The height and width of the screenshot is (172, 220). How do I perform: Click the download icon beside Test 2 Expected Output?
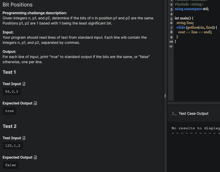point(35,157)
